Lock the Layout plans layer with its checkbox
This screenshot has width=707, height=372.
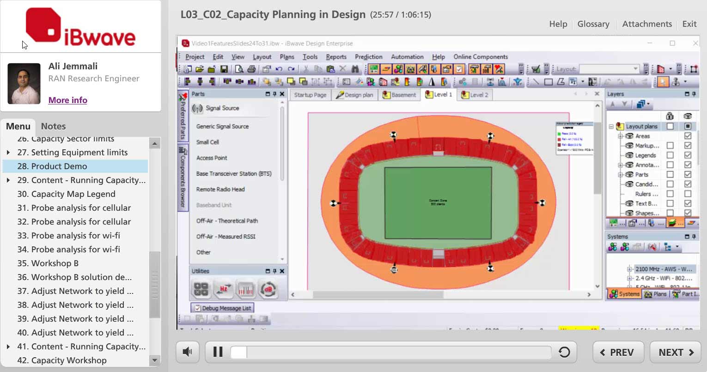coord(670,126)
